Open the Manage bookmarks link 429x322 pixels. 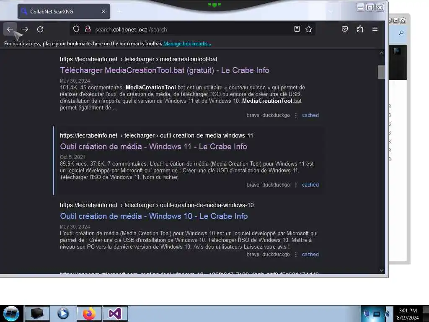coord(187,44)
